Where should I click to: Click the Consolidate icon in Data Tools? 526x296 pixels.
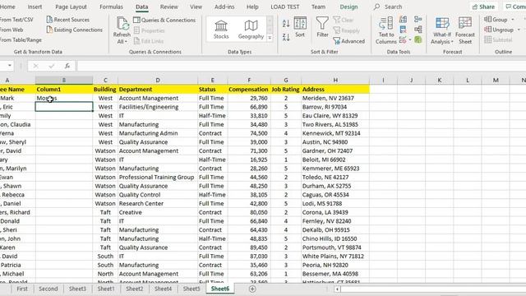pyautogui.click(x=418, y=19)
